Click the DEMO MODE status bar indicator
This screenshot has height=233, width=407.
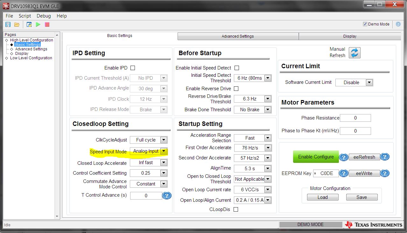tap(310, 225)
